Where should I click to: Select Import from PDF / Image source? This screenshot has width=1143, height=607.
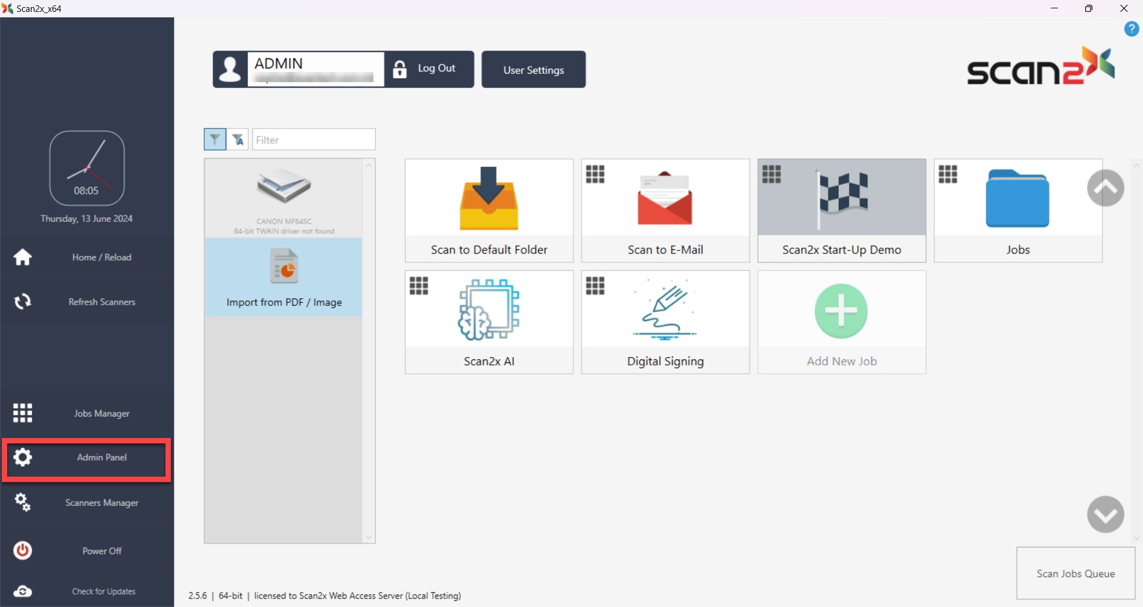pos(284,278)
